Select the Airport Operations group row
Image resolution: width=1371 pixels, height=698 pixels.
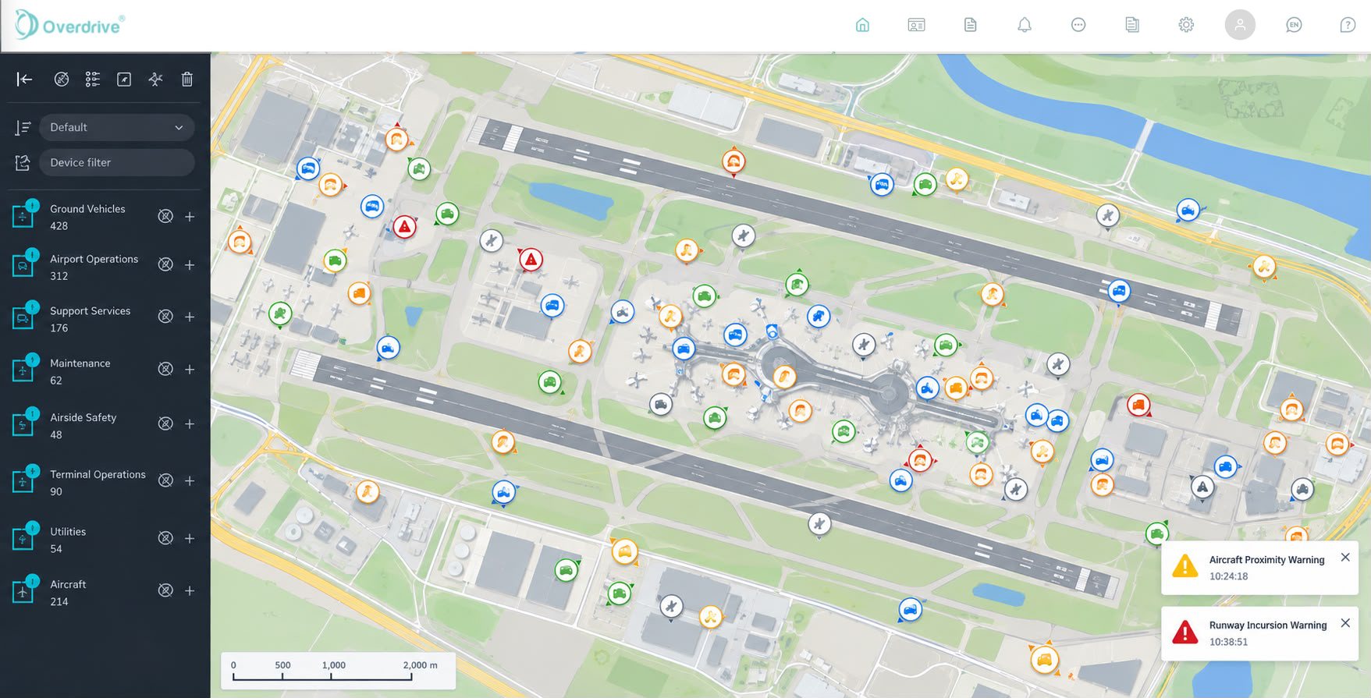click(105, 267)
